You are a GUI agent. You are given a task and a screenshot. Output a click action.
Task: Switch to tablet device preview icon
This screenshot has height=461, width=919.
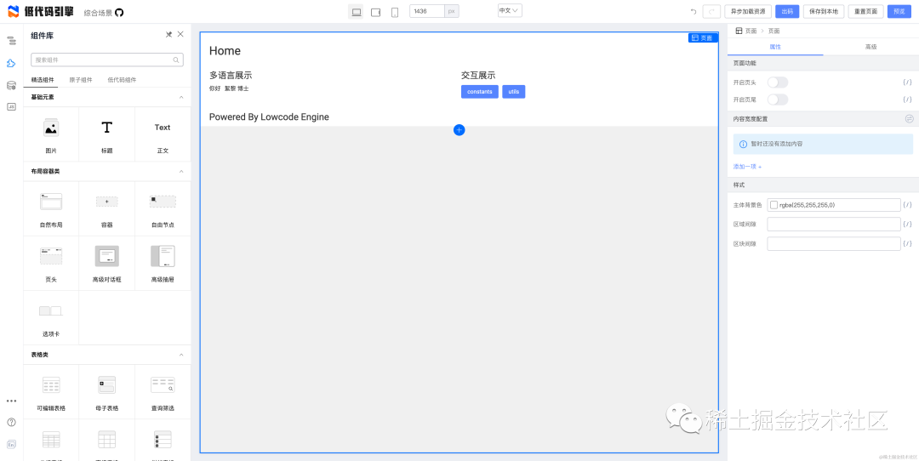376,12
